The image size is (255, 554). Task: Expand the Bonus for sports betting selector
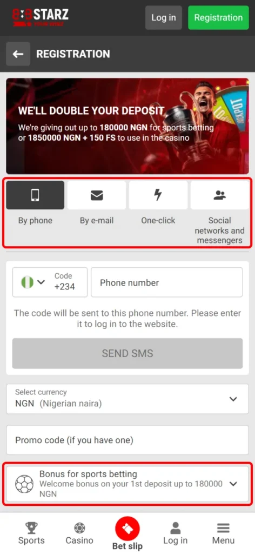coord(127,484)
